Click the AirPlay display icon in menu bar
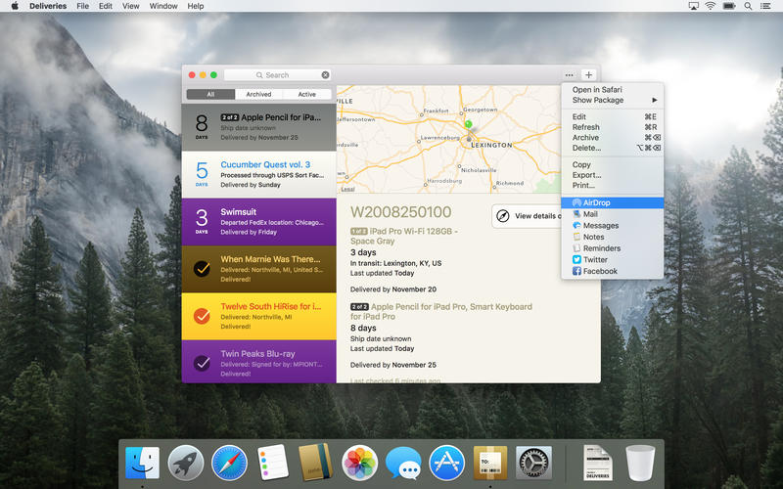Viewport: 783px width, 489px height. 693,6
